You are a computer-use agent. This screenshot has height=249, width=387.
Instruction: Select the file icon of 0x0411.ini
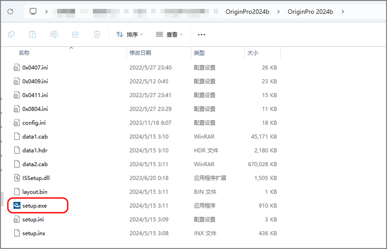point(16,95)
